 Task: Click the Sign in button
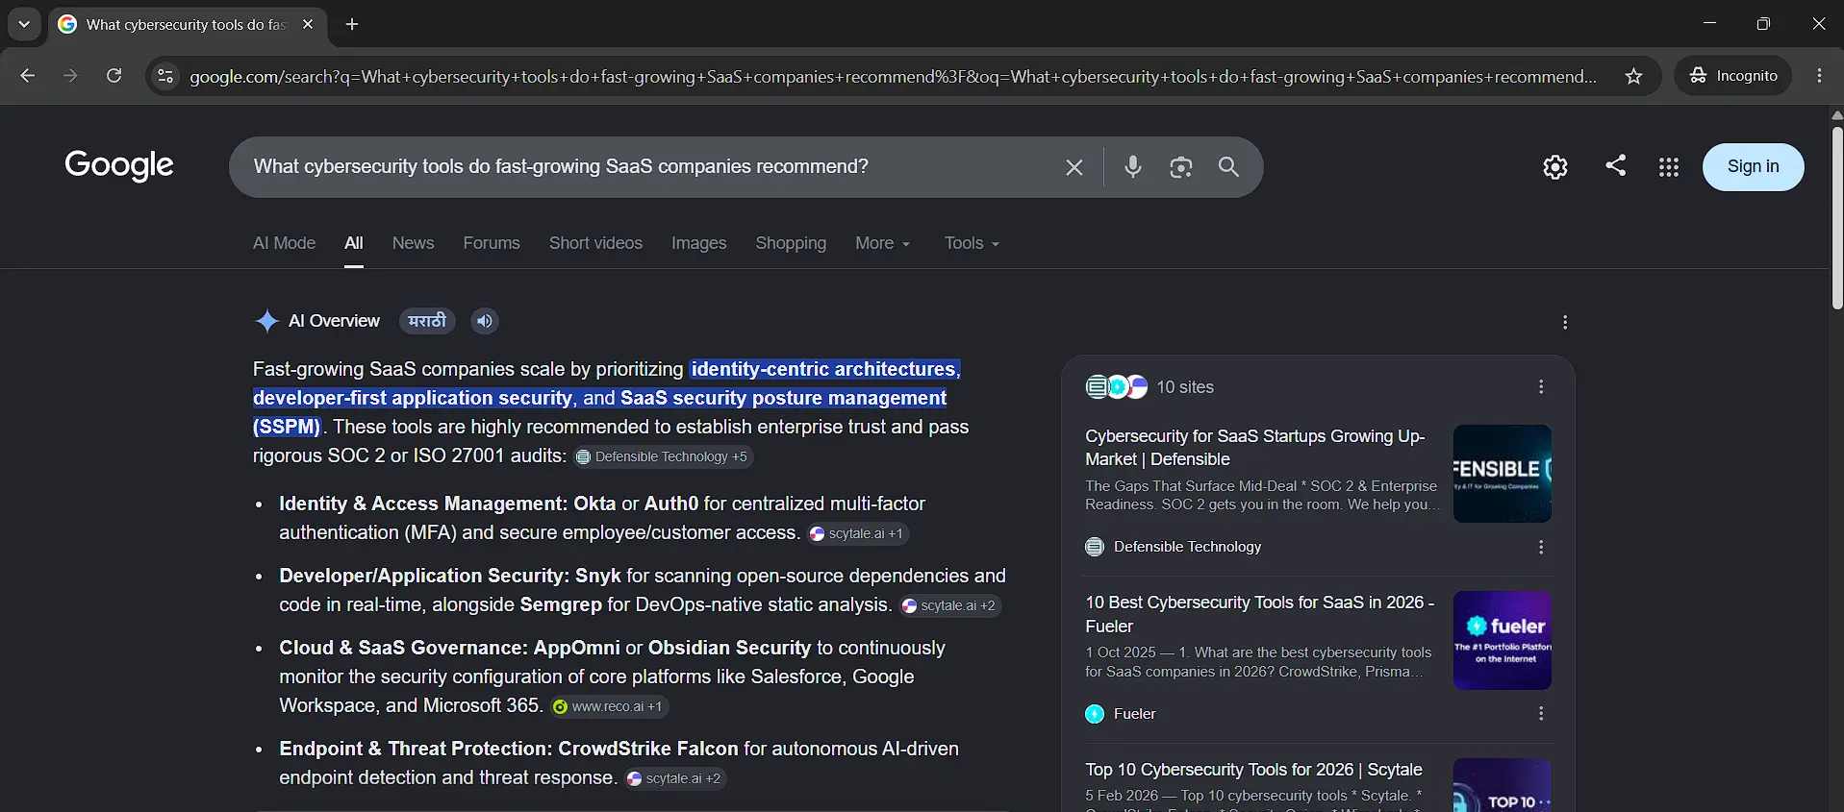(x=1753, y=166)
